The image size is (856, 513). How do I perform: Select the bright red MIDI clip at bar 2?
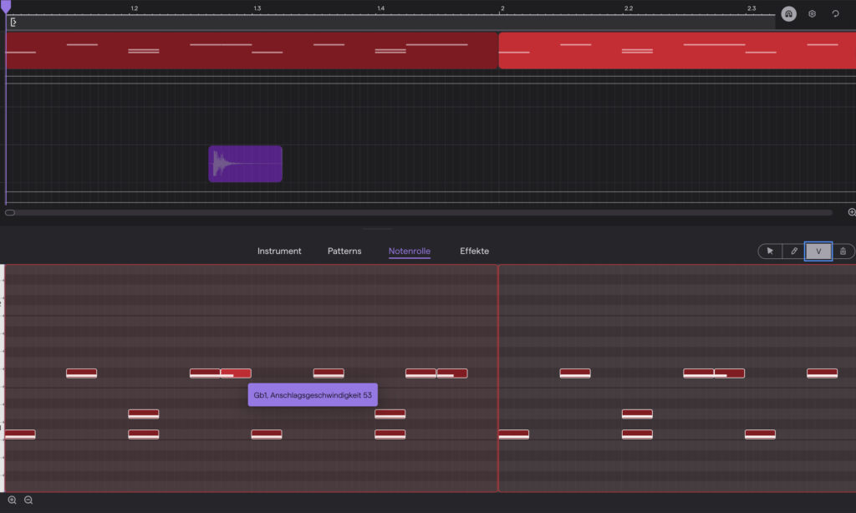(x=677, y=50)
